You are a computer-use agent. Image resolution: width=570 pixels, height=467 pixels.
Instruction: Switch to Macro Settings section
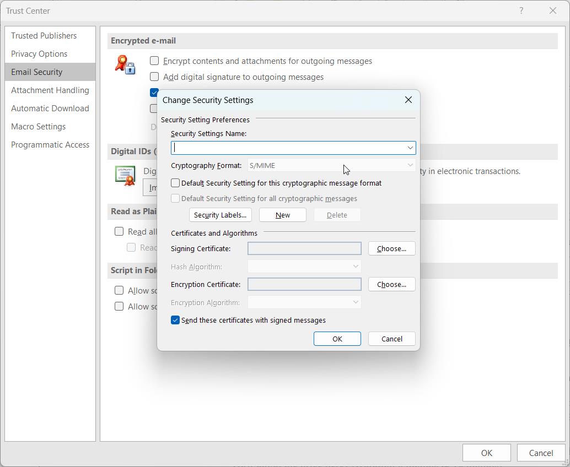pos(37,127)
